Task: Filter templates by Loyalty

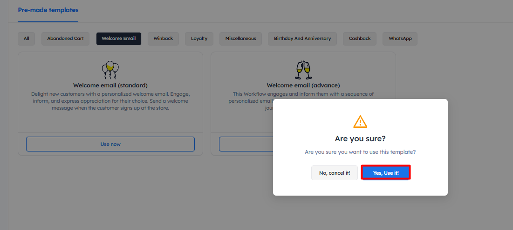Action: [199, 39]
